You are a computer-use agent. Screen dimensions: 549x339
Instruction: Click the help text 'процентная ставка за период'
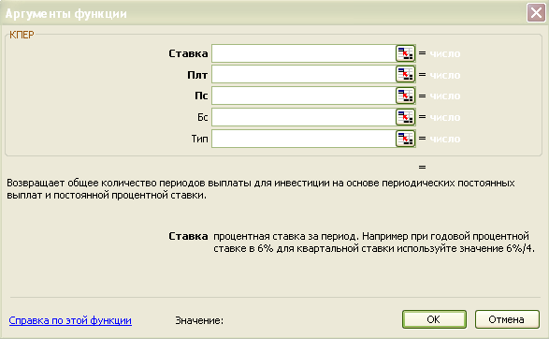click(x=374, y=243)
